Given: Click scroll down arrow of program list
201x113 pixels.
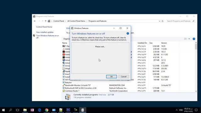Looking at the screenshot, I should (196, 91).
